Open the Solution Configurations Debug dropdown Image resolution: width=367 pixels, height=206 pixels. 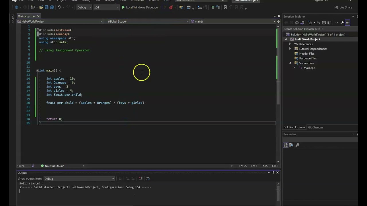(84, 7)
